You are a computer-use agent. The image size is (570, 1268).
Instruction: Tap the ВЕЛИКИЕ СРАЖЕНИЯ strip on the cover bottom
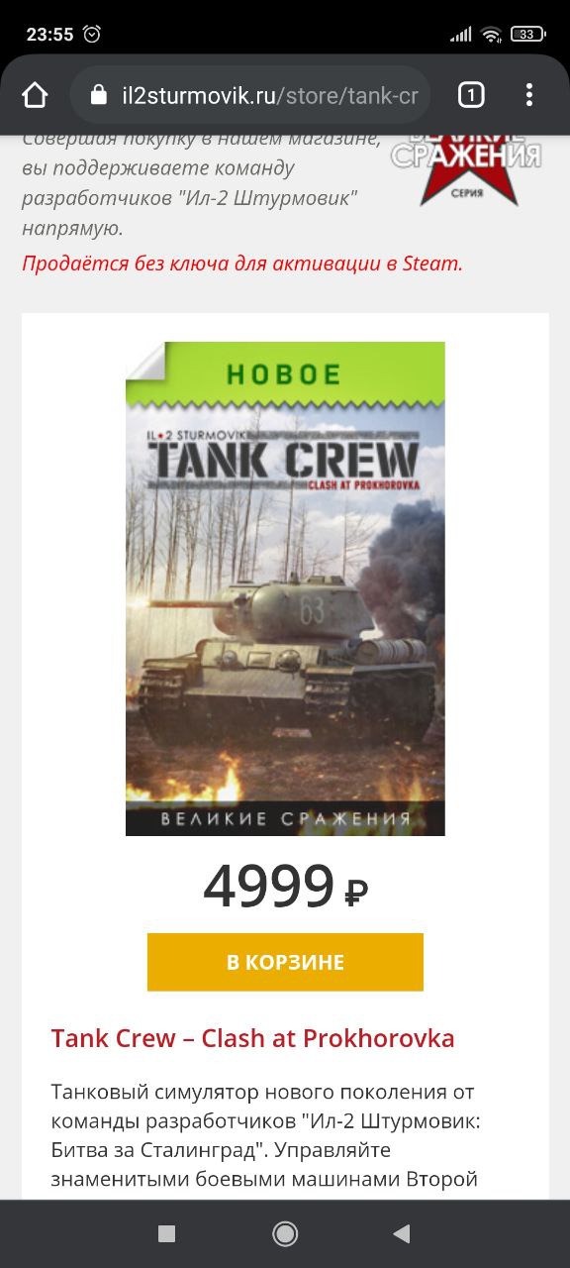click(x=285, y=819)
